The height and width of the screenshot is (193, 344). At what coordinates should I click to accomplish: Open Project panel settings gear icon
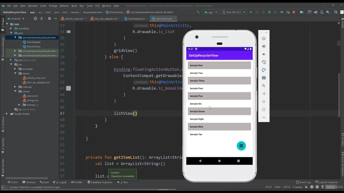(49, 18)
